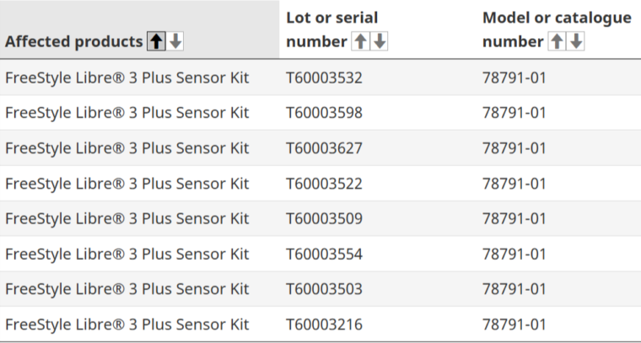Sort Lot or serial number descending
The height and width of the screenshot is (343, 641).
point(379,41)
